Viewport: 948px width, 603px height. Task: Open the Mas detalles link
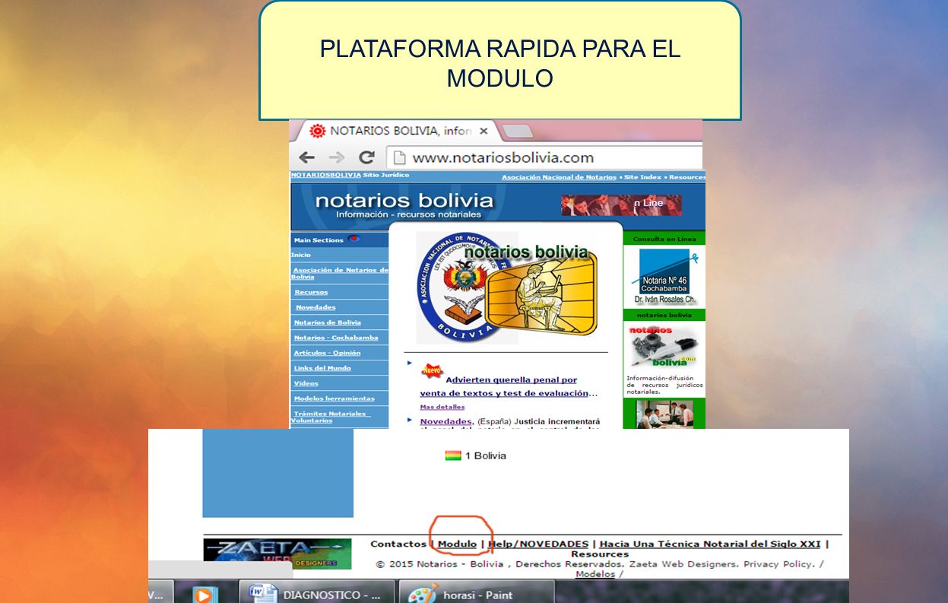[x=442, y=407]
